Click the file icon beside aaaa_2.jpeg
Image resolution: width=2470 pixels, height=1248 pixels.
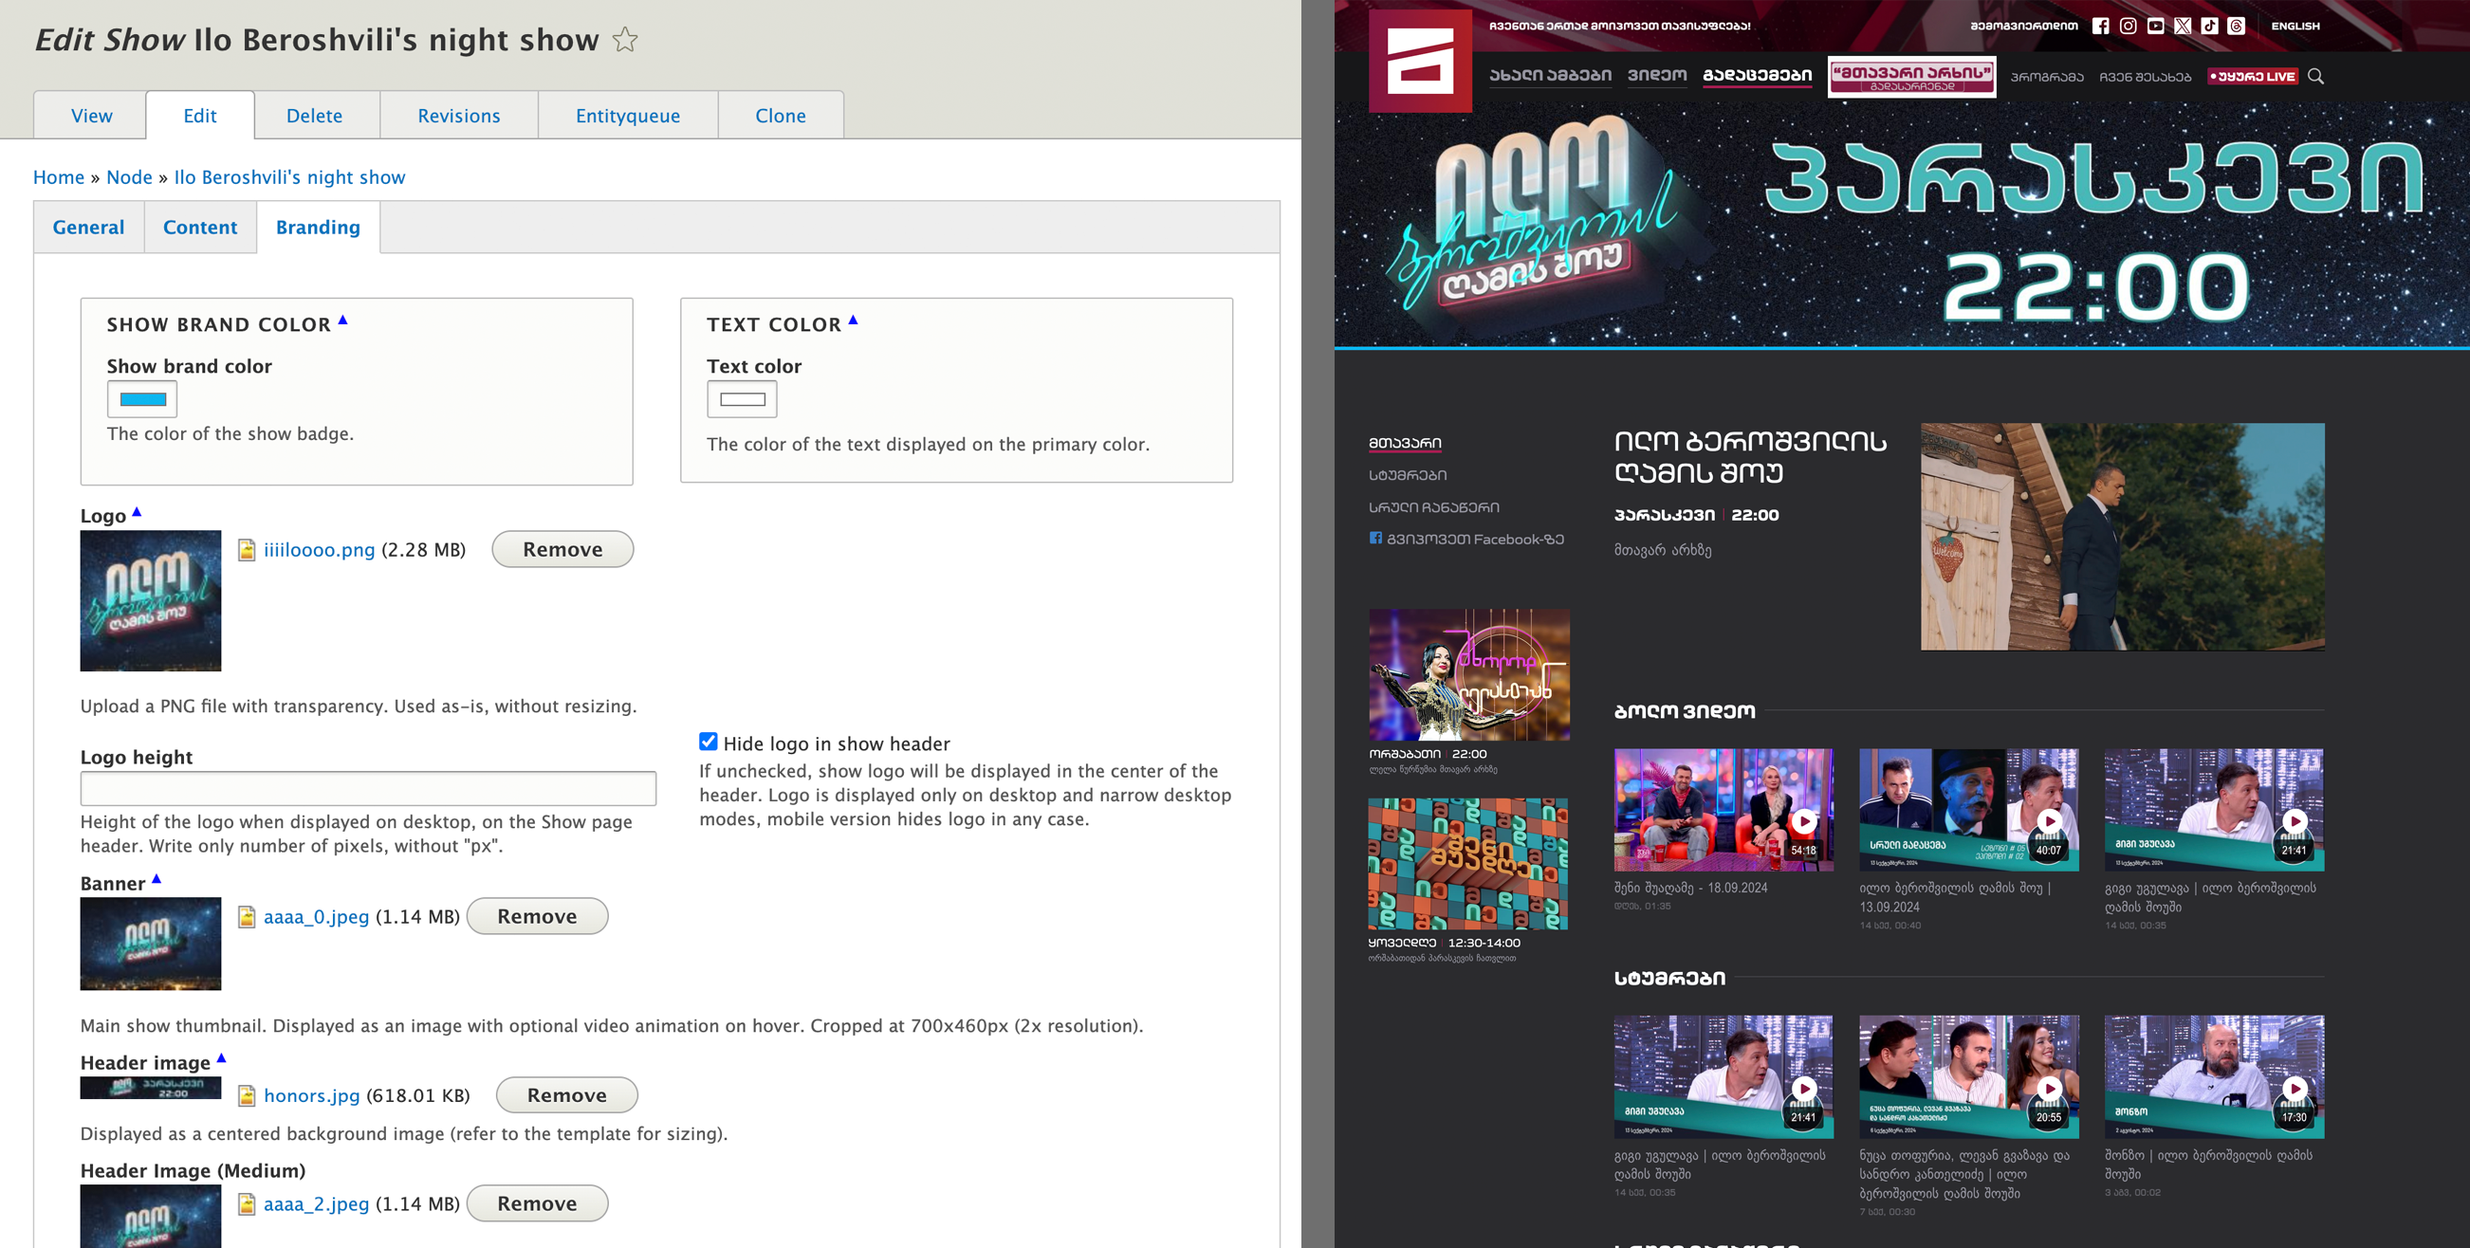pyautogui.click(x=247, y=1204)
